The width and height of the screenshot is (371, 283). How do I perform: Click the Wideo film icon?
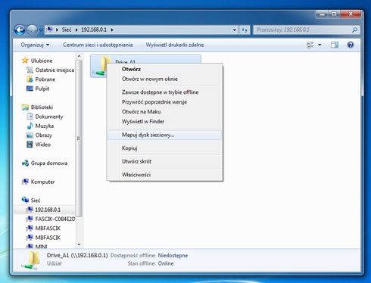pos(30,145)
